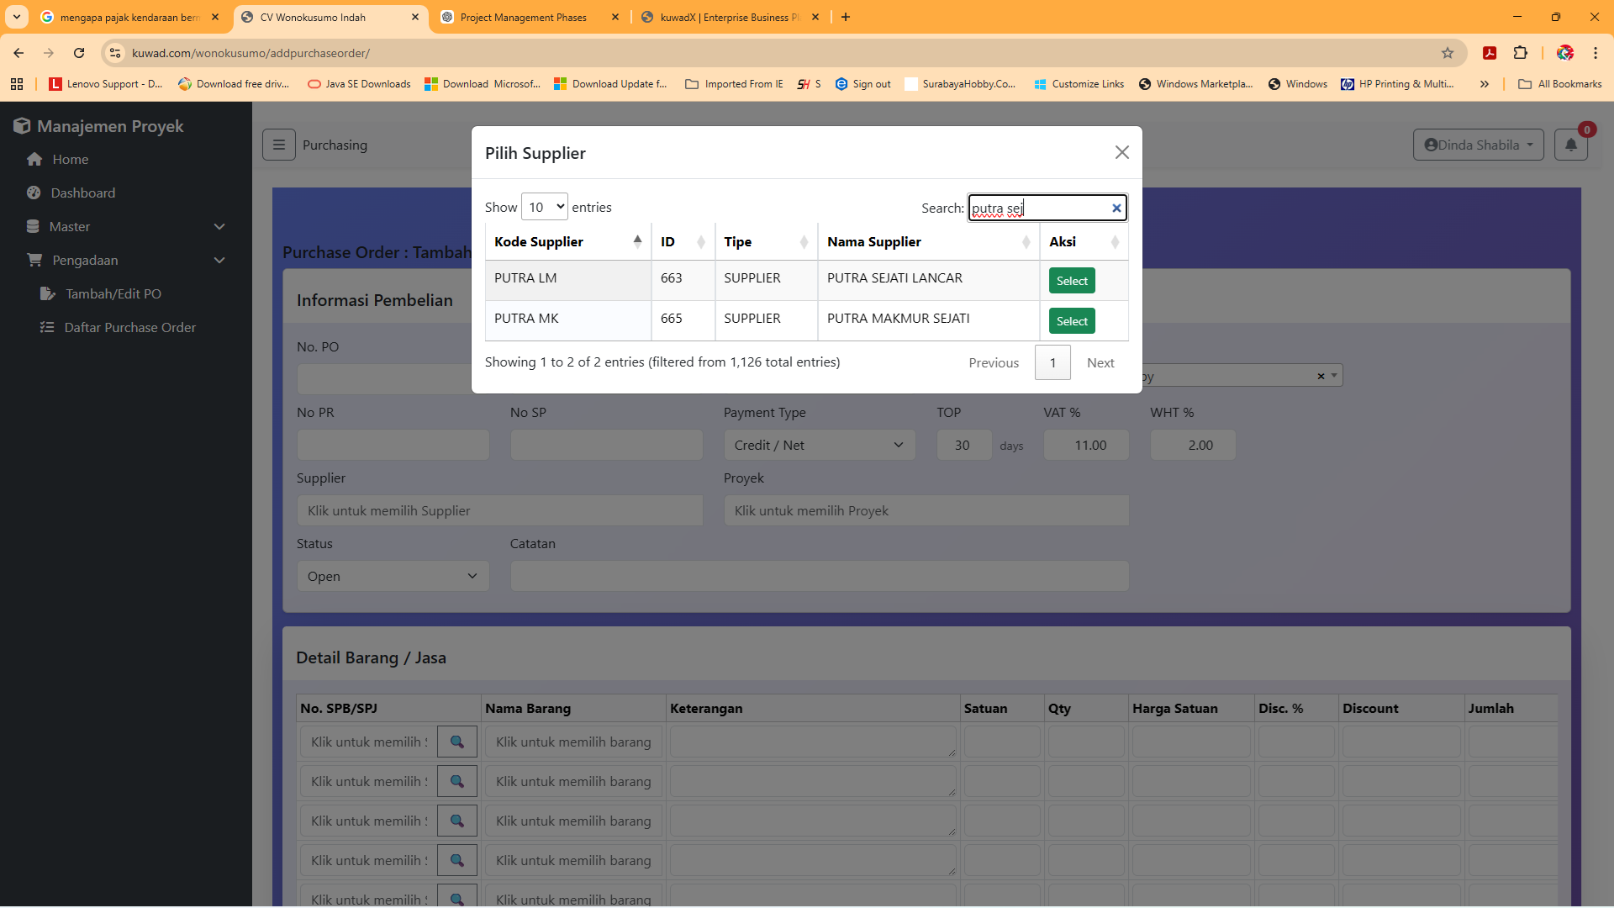Open the Show entries count dropdown
The height and width of the screenshot is (908, 1614).
[545, 207]
